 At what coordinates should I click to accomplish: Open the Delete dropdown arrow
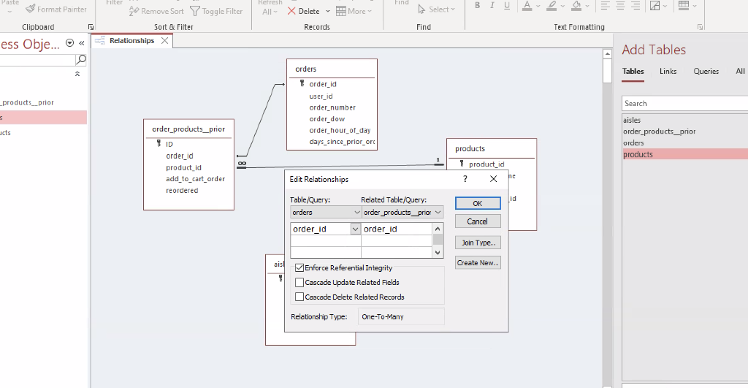(x=328, y=11)
